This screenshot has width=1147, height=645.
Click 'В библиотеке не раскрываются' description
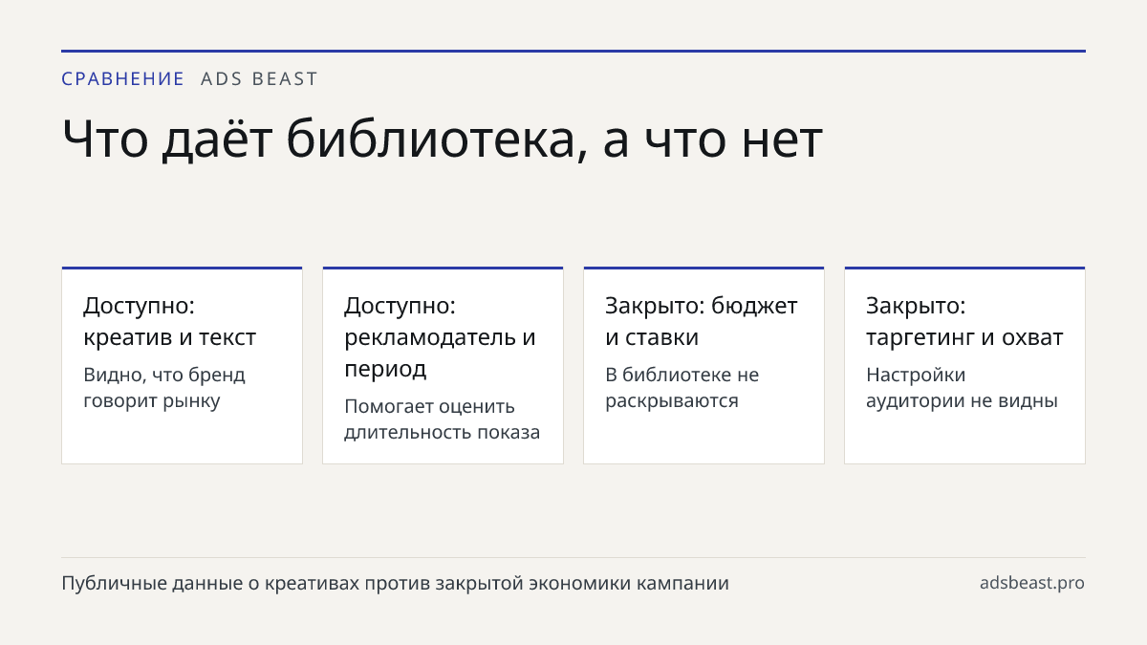coord(682,388)
